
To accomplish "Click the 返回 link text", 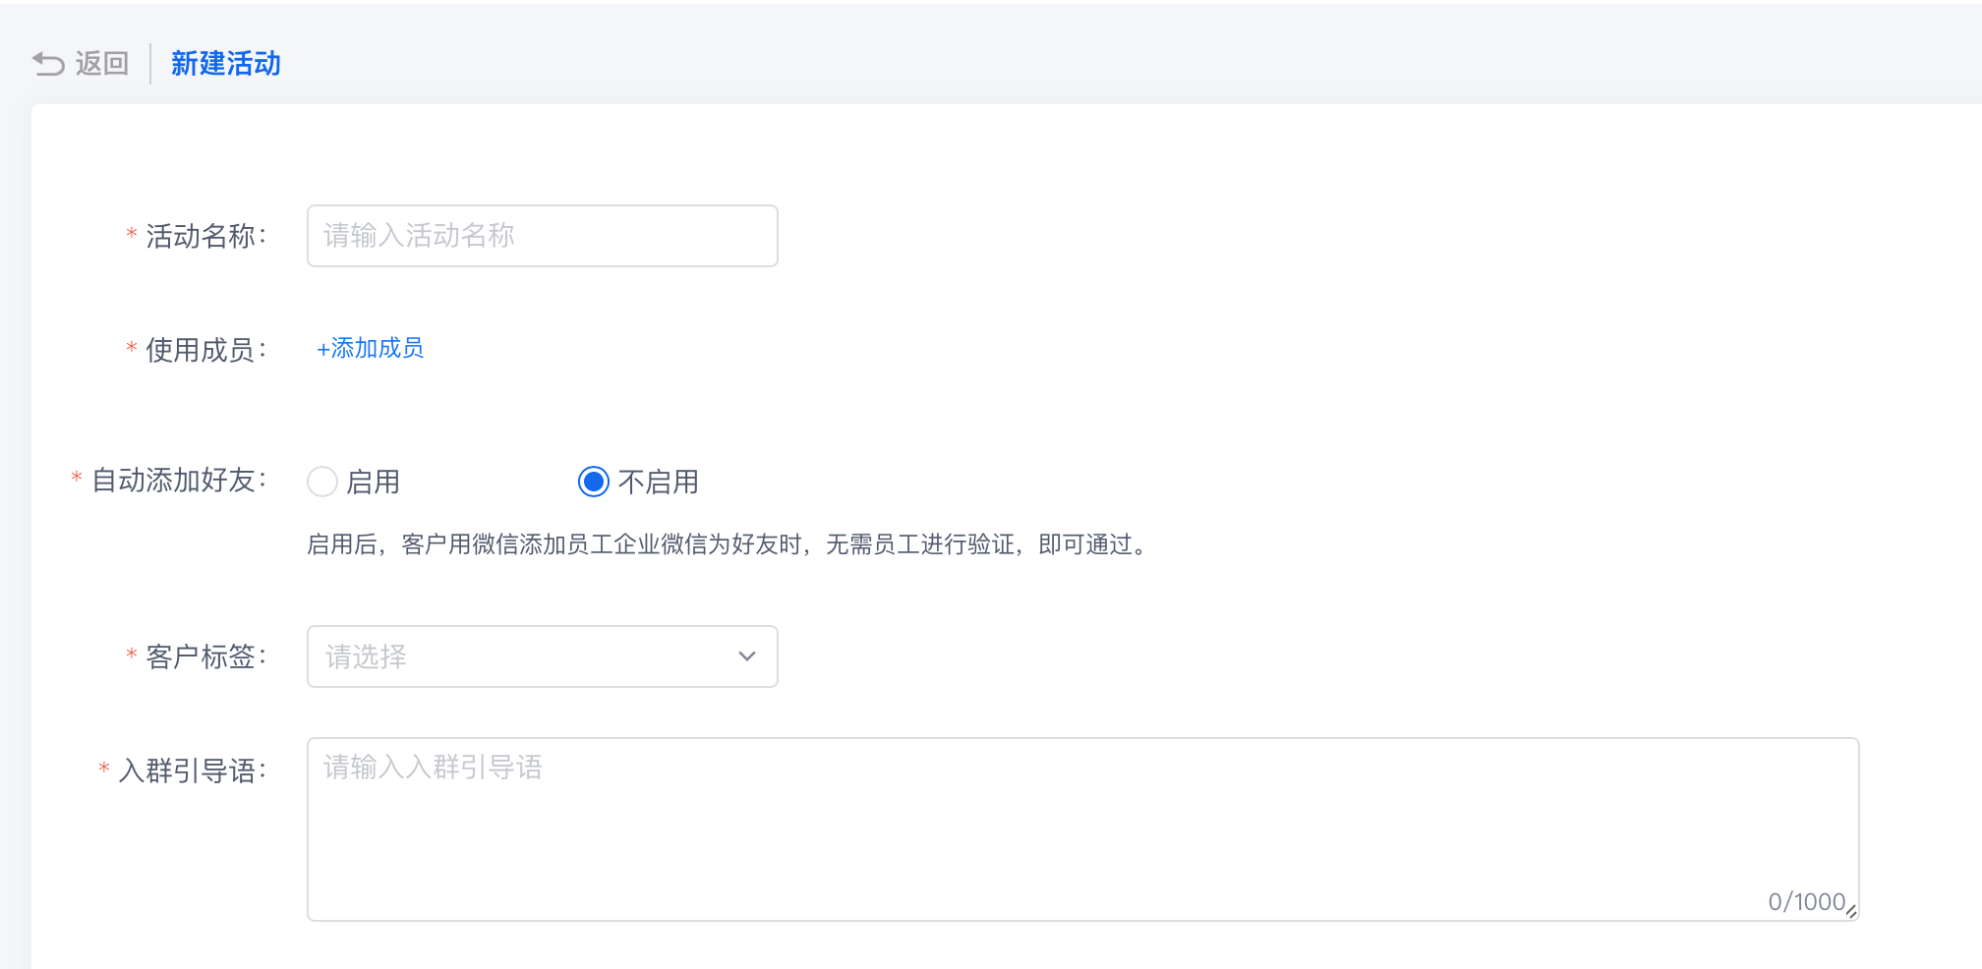I will (102, 64).
